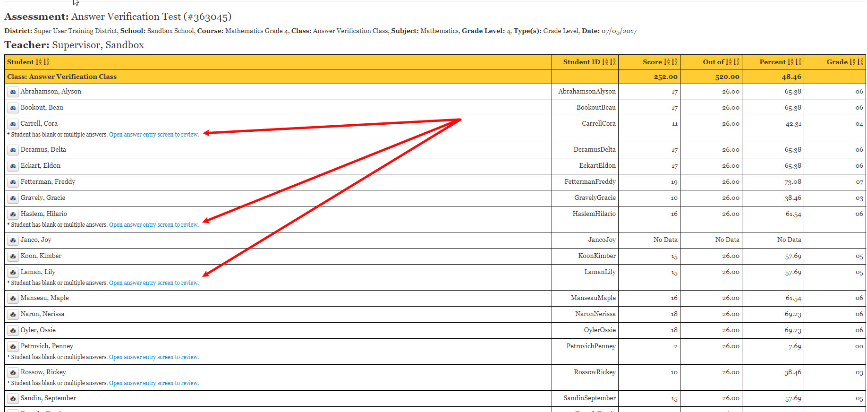867x412 pixels.
Task: Click student ID CarrellCora
Action: click(x=598, y=123)
